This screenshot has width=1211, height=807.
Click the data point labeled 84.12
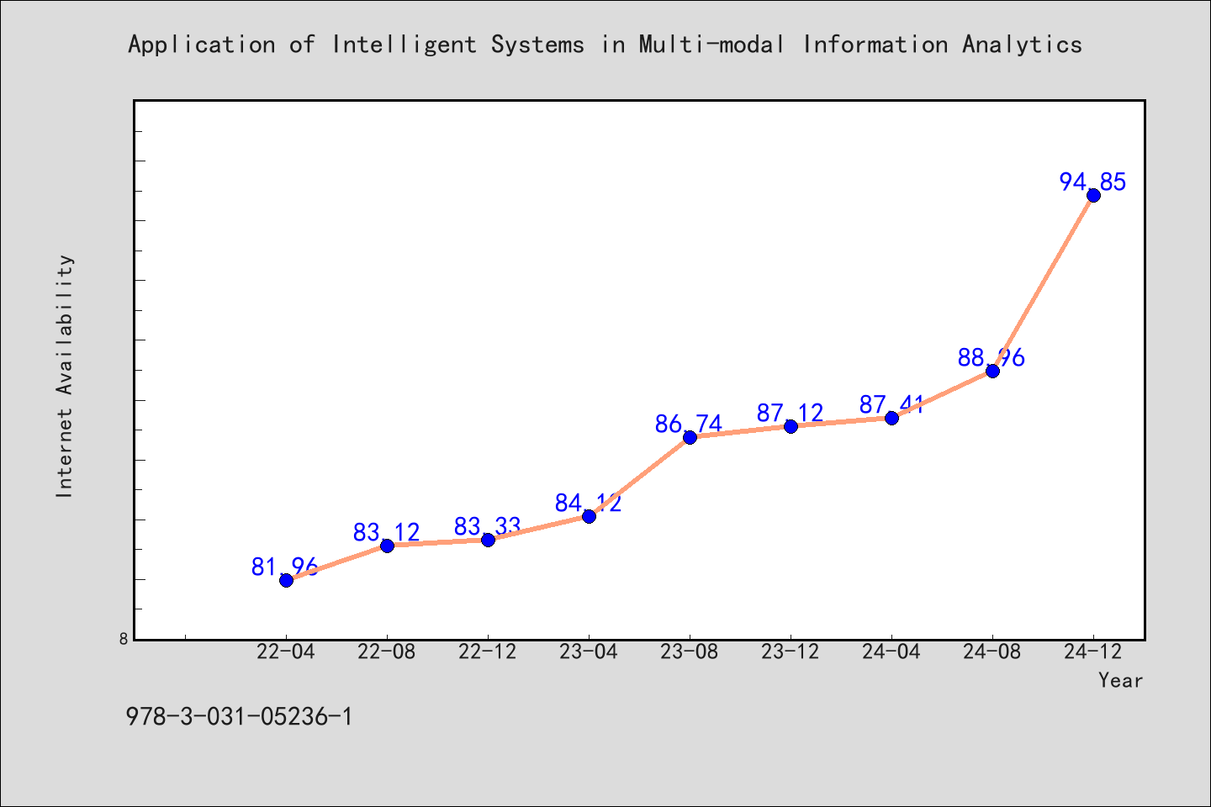point(589,516)
